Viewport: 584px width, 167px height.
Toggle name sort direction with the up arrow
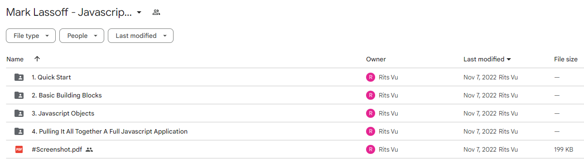[37, 59]
